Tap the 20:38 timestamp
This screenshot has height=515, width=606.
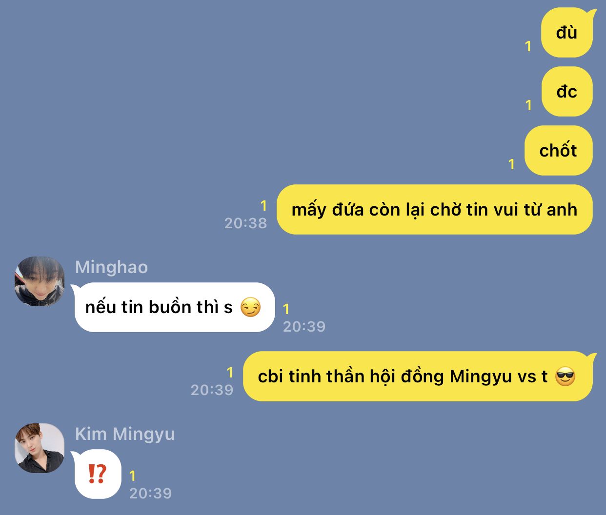tap(245, 223)
